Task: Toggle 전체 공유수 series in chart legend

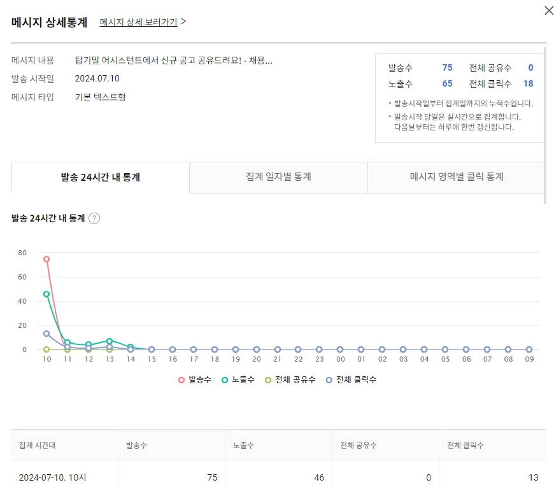Action: (x=290, y=380)
